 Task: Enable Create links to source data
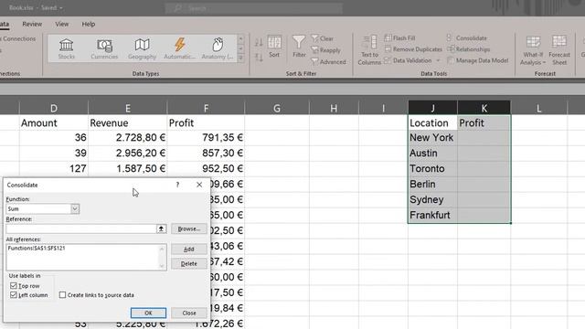coord(62,295)
